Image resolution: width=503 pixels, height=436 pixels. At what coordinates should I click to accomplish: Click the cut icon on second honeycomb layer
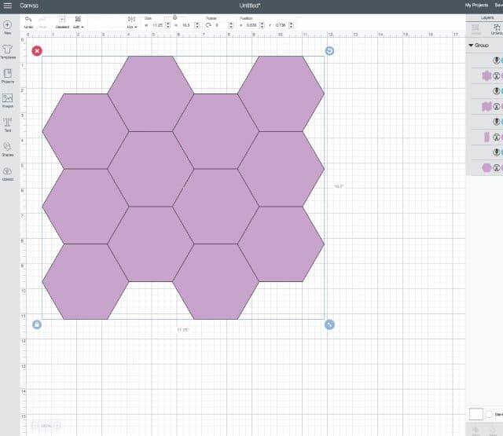(496, 106)
